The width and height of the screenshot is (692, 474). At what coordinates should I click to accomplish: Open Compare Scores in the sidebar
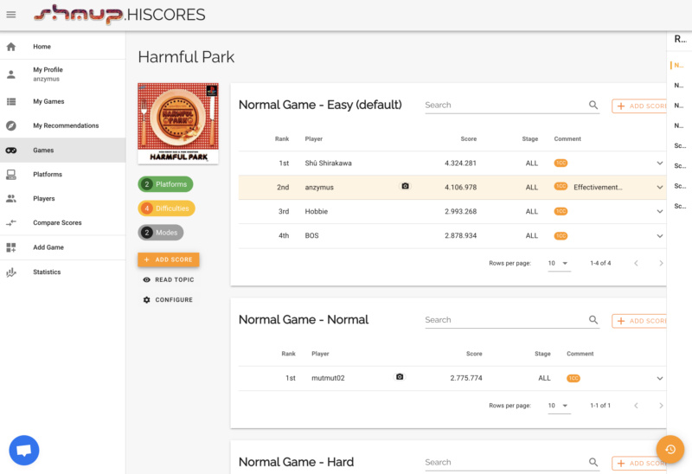[62, 223]
